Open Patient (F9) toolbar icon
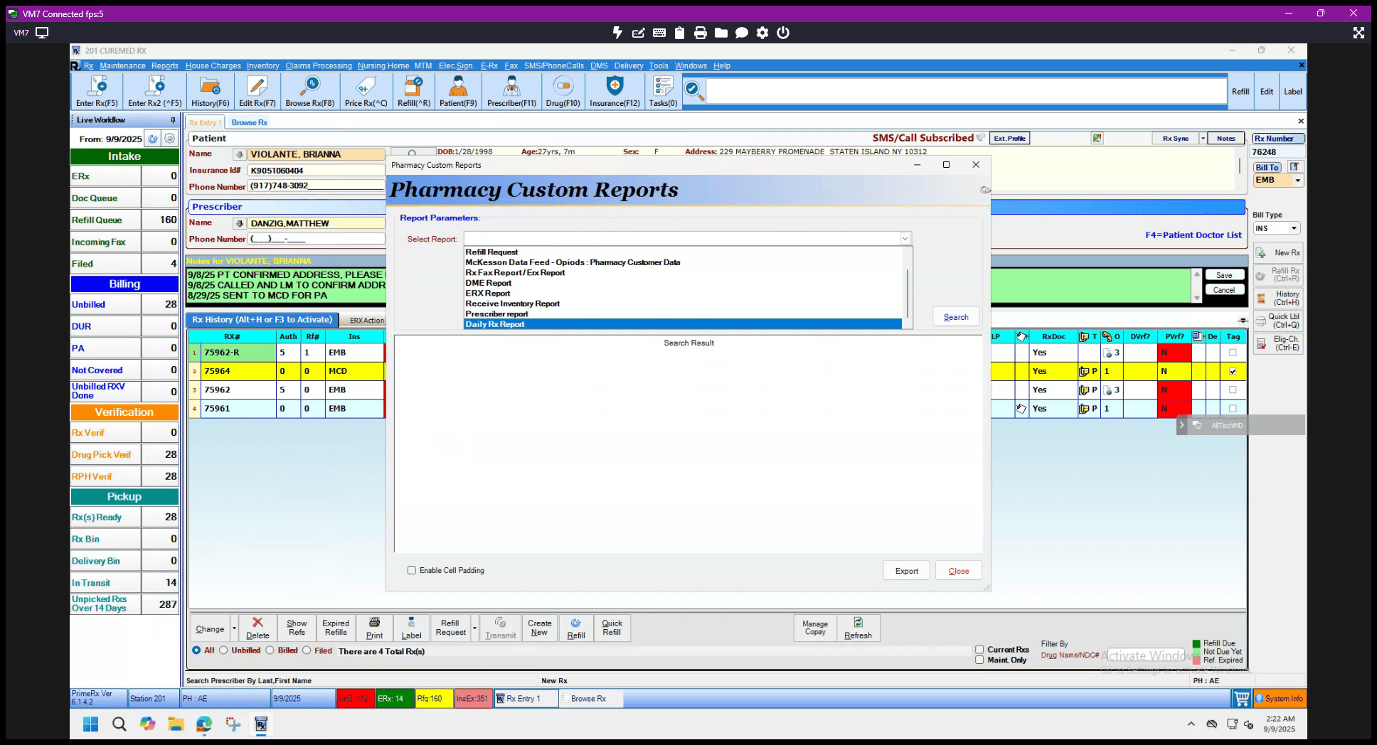The width and height of the screenshot is (1377, 745). tap(458, 92)
